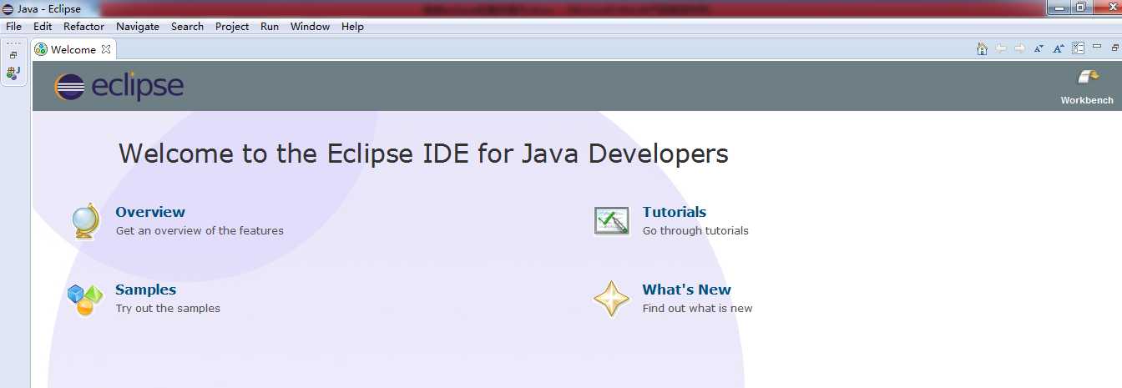Follow the Overview link
This screenshot has height=388, width=1122.
click(150, 212)
